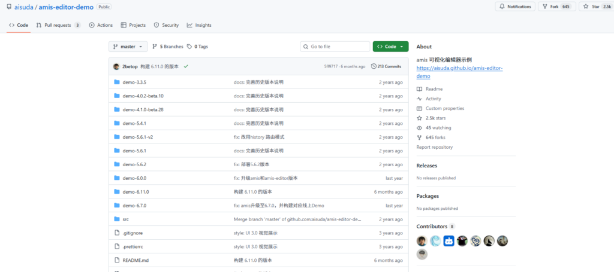Click the blue robot contributor avatar
The width and height of the screenshot is (614, 272).
click(x=449, y=241)
